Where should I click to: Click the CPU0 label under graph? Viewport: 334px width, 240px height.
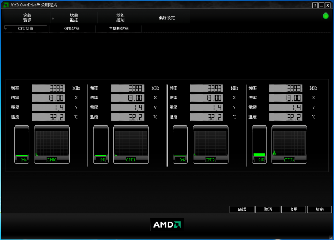pyautogui.click(x=52, y=160)
